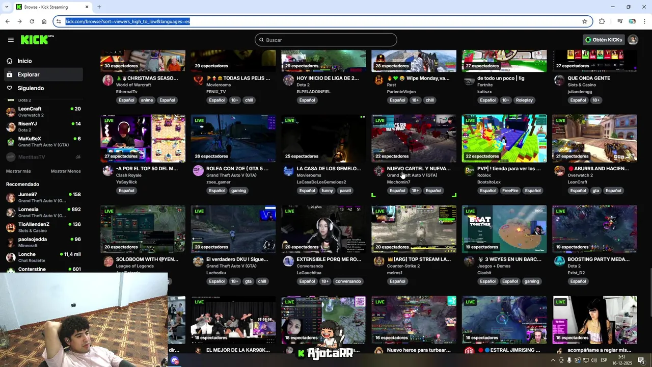Click Mochomin7 channel name
This screenshot has height=367, width=652.
click(x=398, y=182)
